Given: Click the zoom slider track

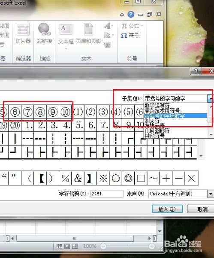Looking at the screenshot, I should [127, 246].
